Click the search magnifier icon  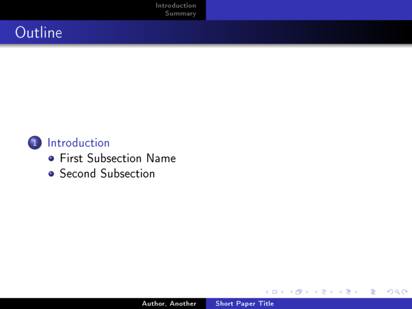point(396,292)
